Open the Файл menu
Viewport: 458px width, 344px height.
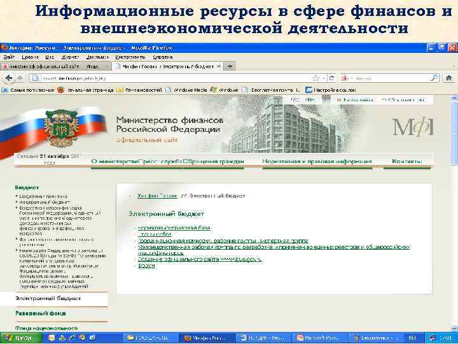point(9,57)
